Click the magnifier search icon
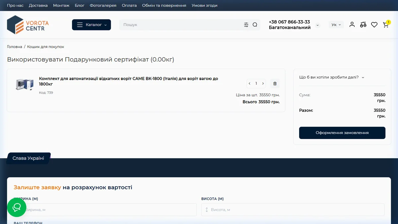The image size is (398, 224). pos(255,25)
